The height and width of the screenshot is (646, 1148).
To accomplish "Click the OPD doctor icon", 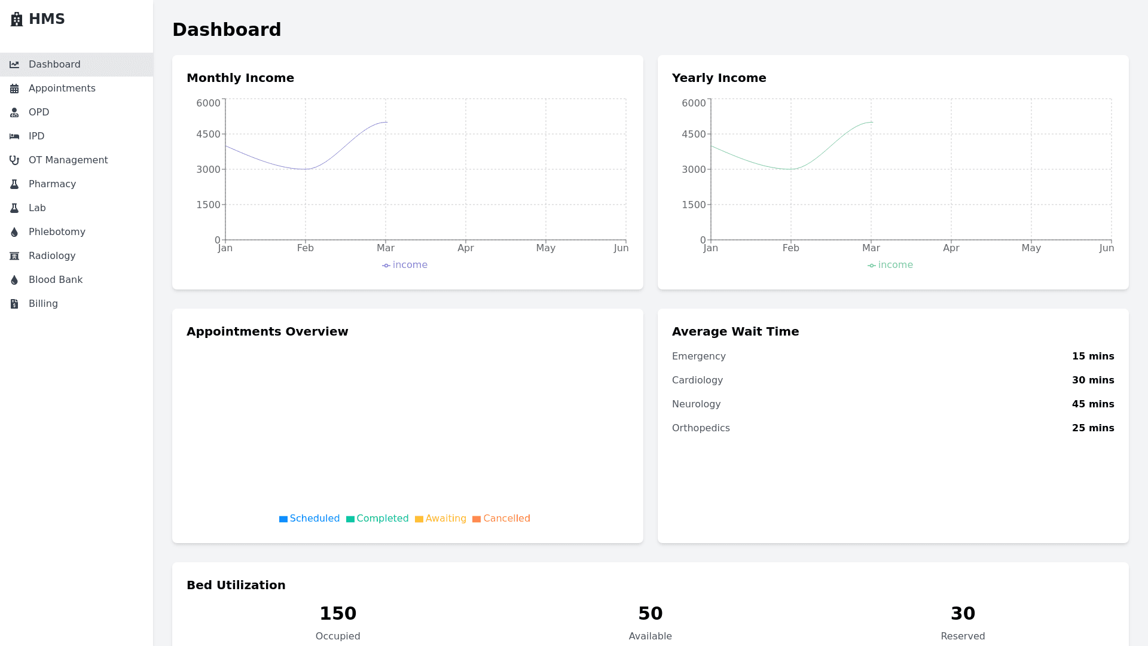I will [x=14, y=112].
